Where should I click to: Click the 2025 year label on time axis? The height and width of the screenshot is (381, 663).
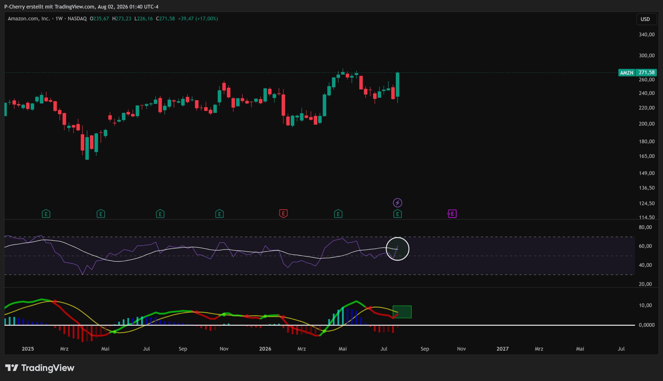point(28,349)
